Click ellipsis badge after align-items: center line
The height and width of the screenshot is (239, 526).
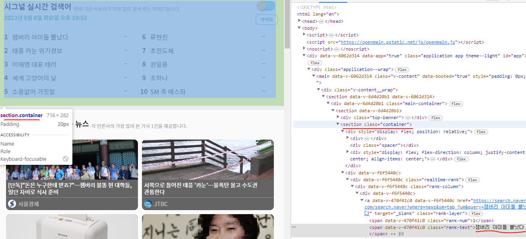[x=433, y=159]
